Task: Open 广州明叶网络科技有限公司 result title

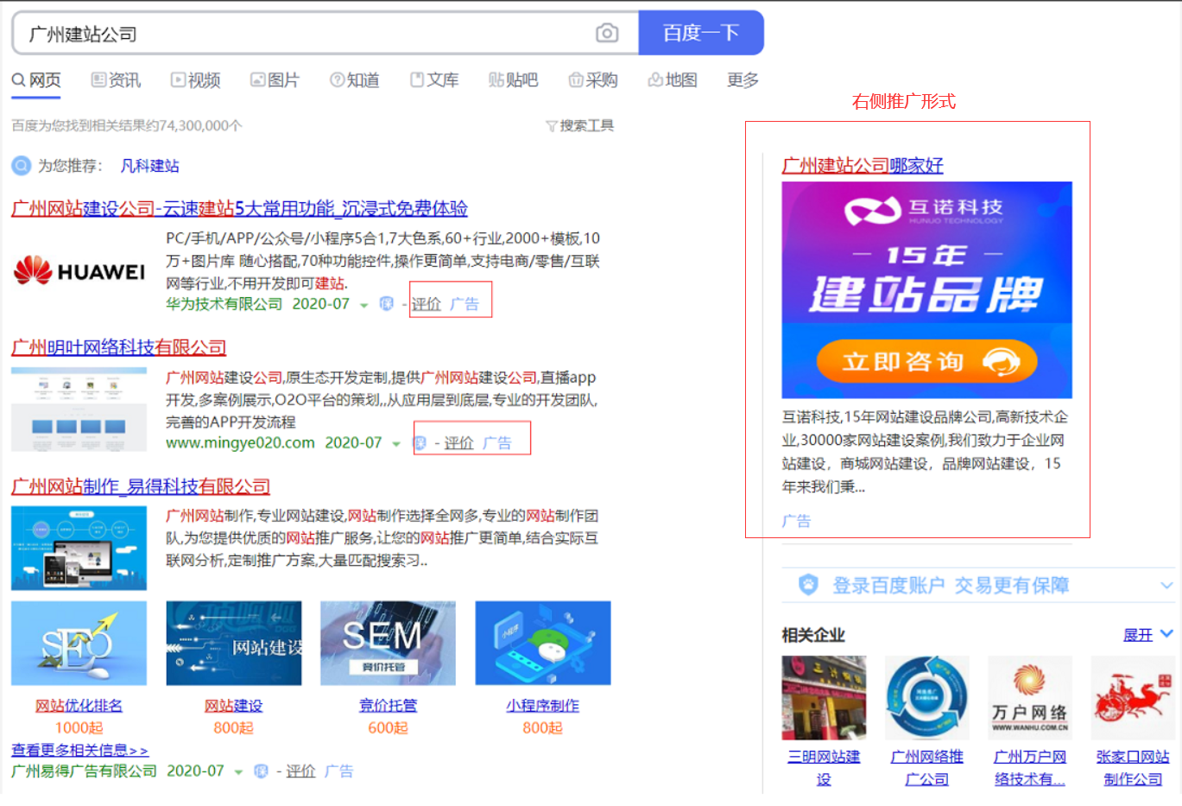Action: pyautogui.click(x=118, y=347)
